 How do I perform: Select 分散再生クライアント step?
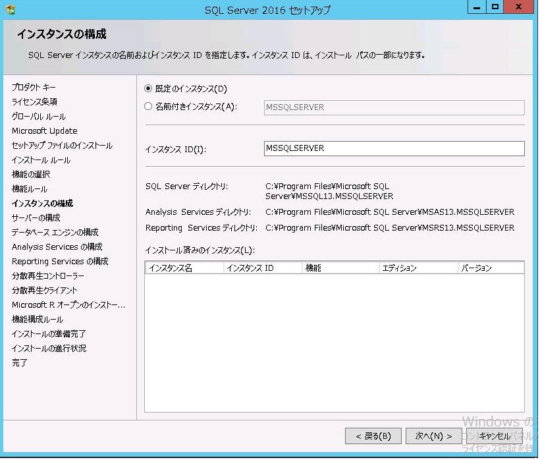coord(44,290)
